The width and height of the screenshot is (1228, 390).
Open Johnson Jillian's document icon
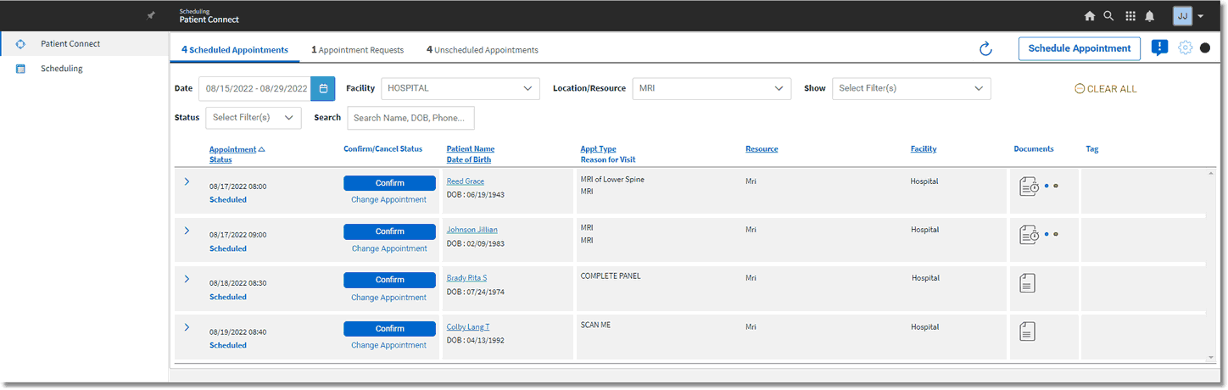coord(1029,235)
